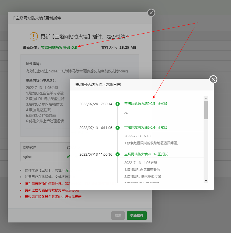Click 2.增加URL 请求类型过滤 in the update log
231x233 pixels.
(x=143, y=176)
